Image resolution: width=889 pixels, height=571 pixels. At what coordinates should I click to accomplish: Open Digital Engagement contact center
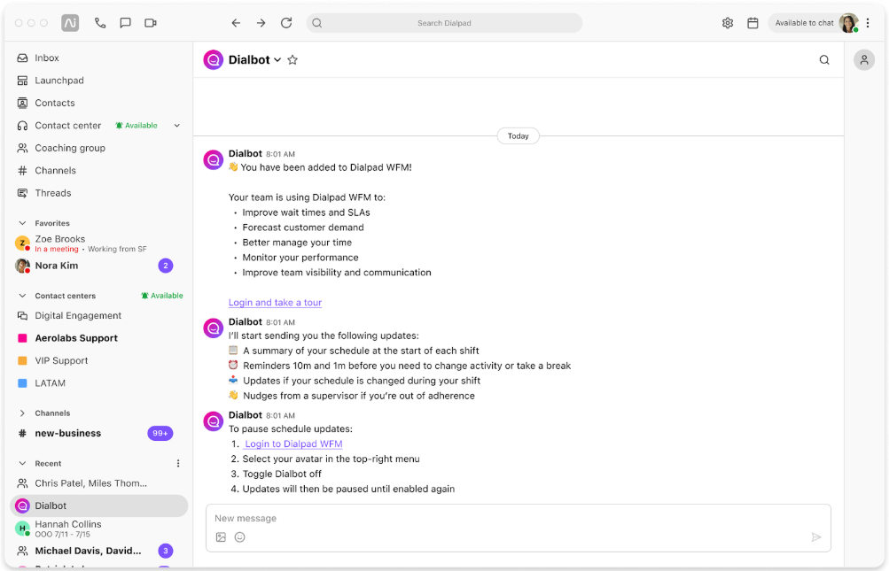click(x=99, y=315)
